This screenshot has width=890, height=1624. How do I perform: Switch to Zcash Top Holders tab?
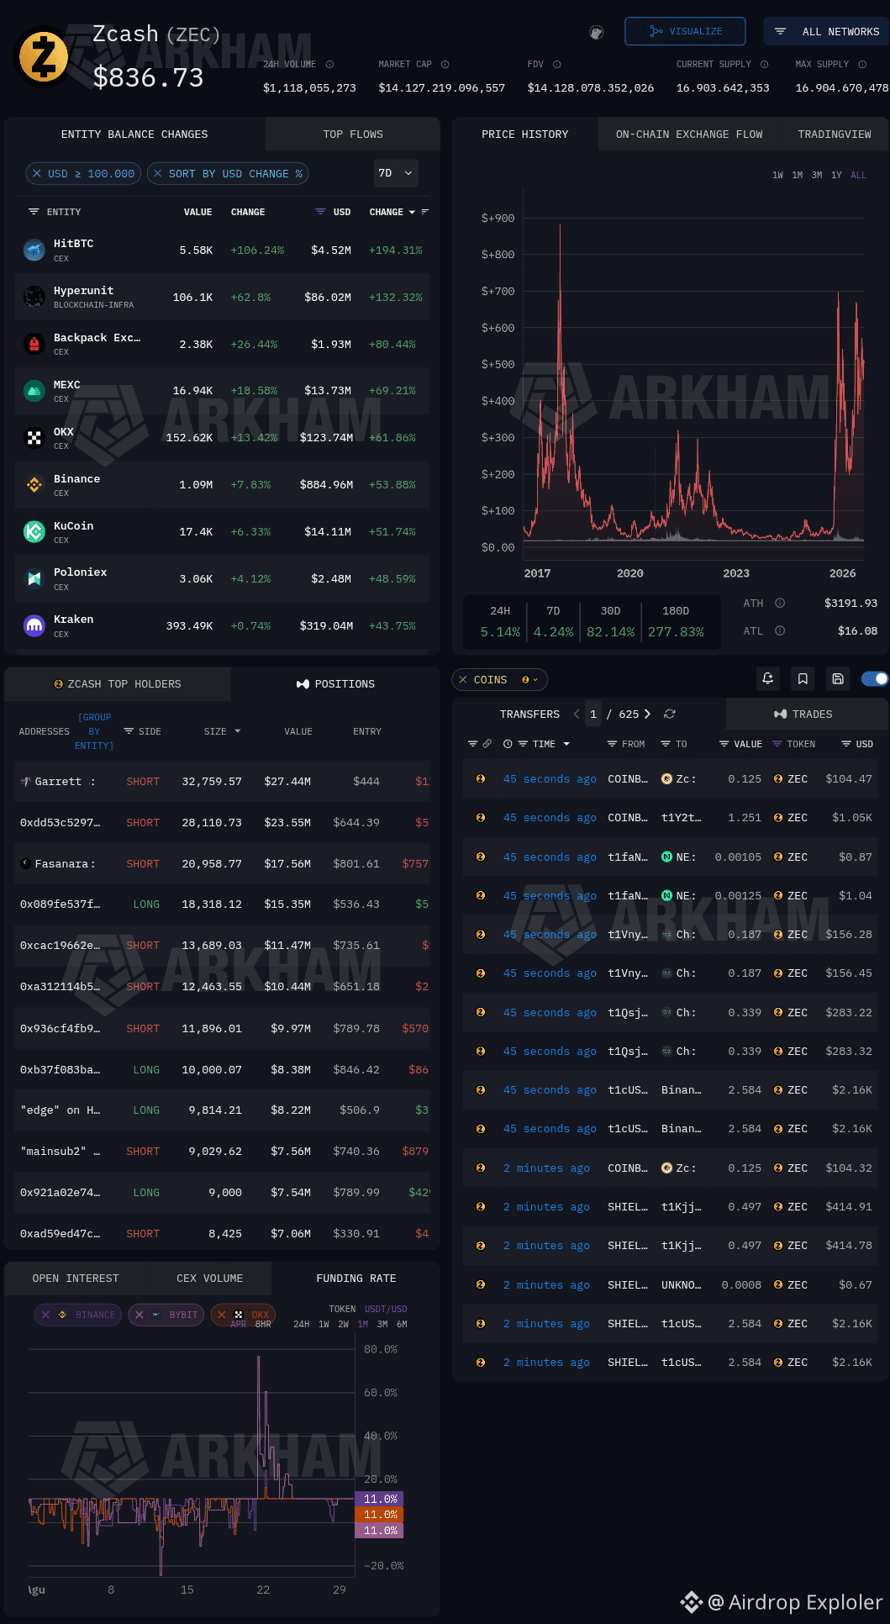coord(118,684)
